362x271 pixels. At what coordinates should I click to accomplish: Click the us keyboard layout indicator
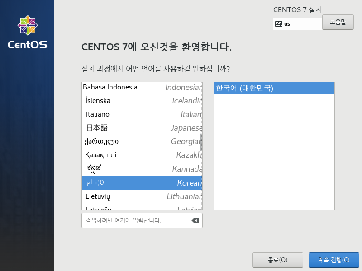coord(298,24)
